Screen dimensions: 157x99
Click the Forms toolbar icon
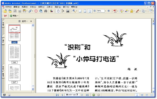click(143, 11)
